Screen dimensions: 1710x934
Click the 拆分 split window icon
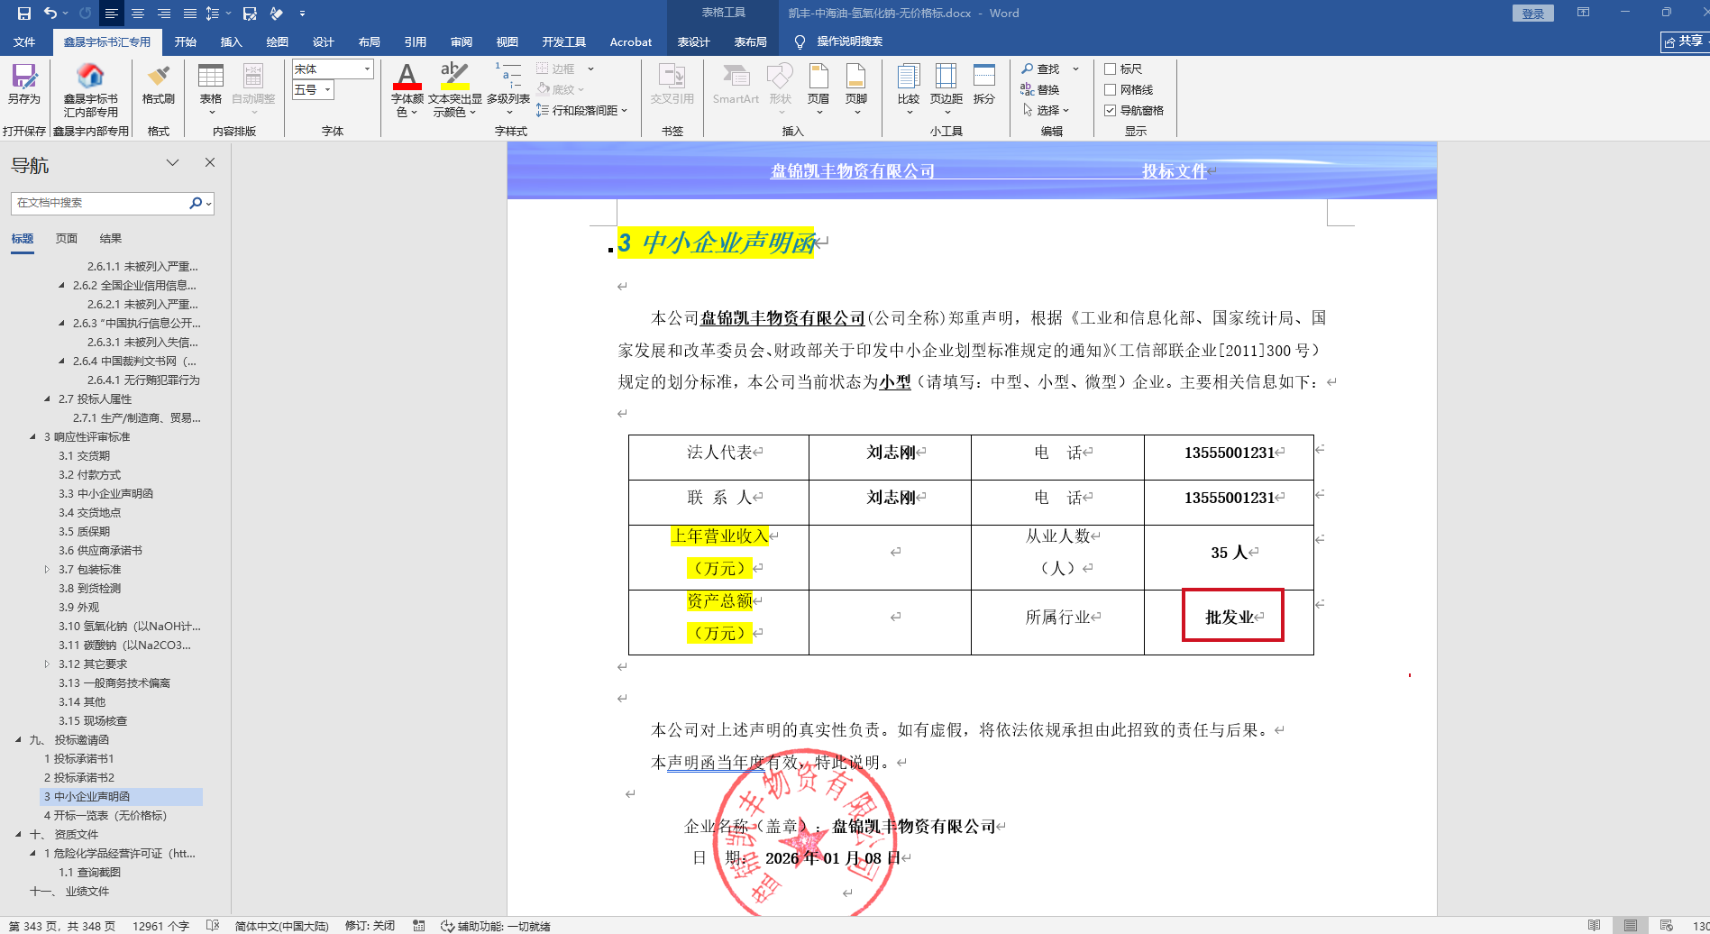pyautogui.click(x=983, y=83)
